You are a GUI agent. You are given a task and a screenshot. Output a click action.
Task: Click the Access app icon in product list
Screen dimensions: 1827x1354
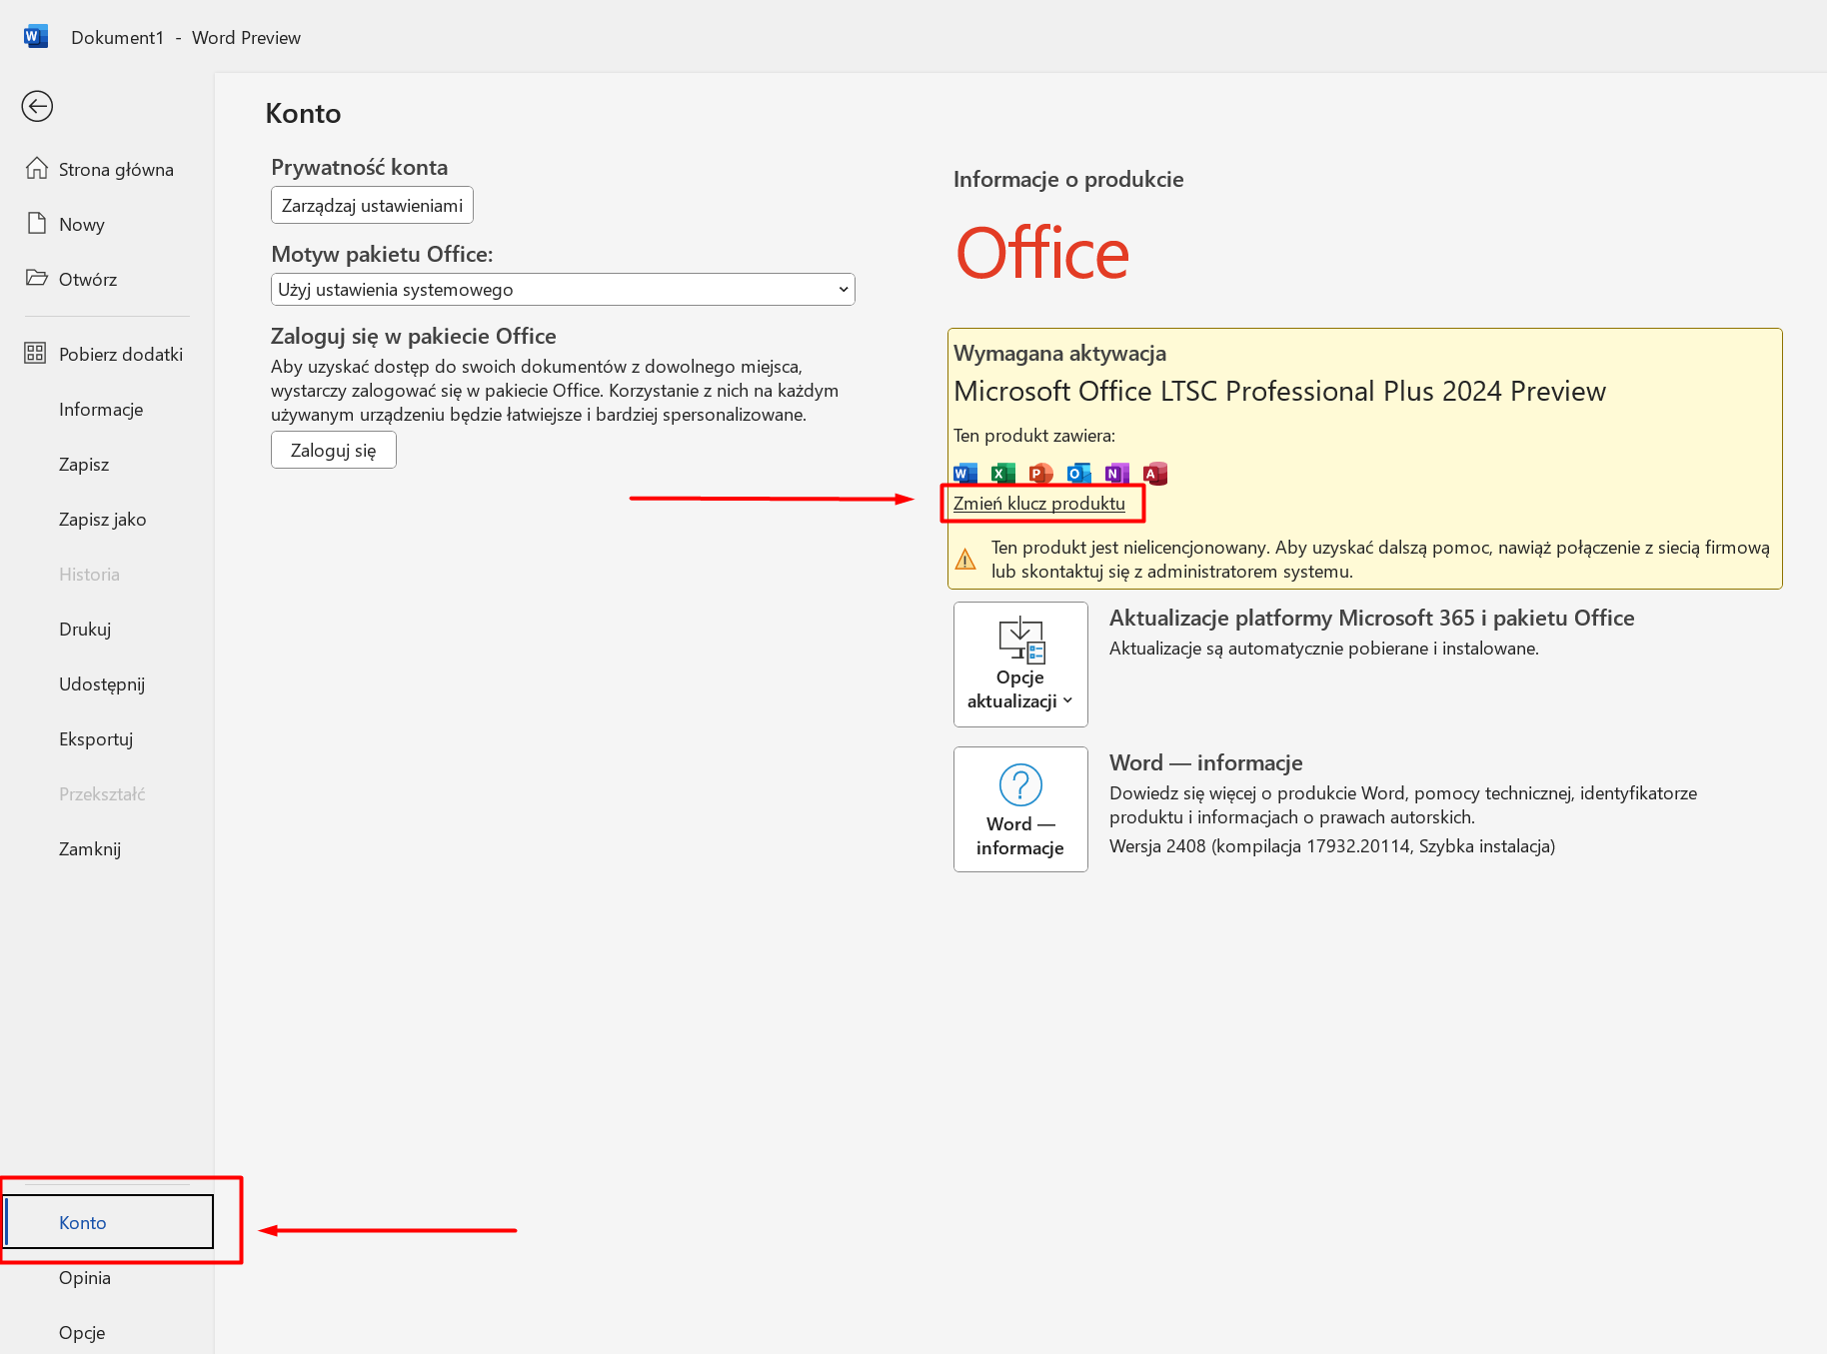pyautogui.click(x=1155, y=474)
